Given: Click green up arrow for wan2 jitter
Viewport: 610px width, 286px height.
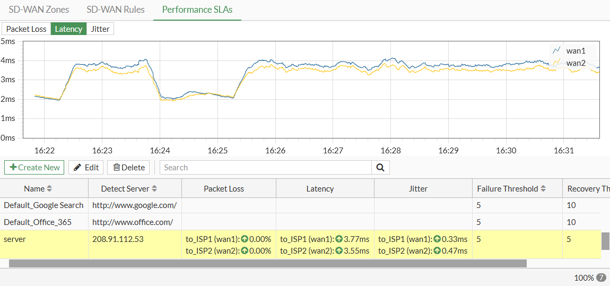Looking at the screenshot, I should click(438, 251).
